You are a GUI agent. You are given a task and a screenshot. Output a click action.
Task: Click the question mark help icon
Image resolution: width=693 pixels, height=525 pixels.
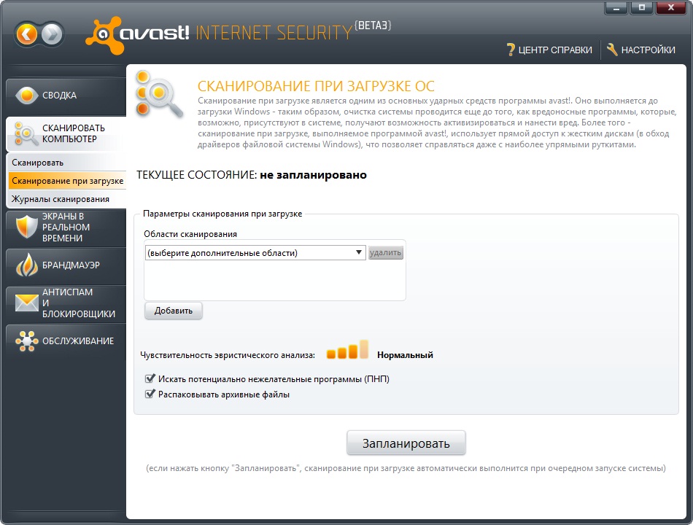511,50
